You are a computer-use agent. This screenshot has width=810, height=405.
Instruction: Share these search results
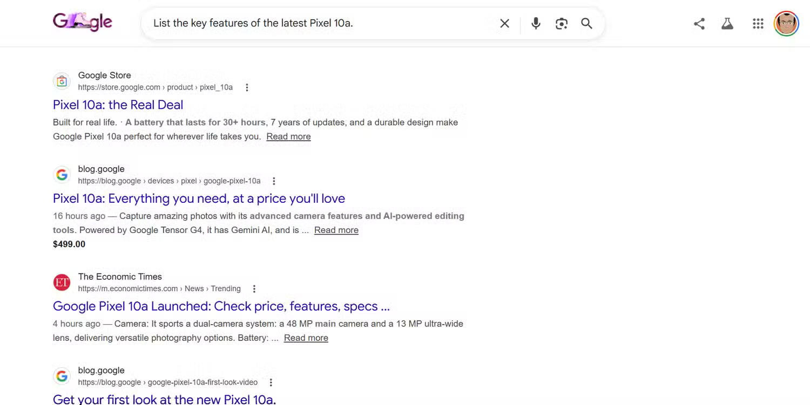click(699, 23)
